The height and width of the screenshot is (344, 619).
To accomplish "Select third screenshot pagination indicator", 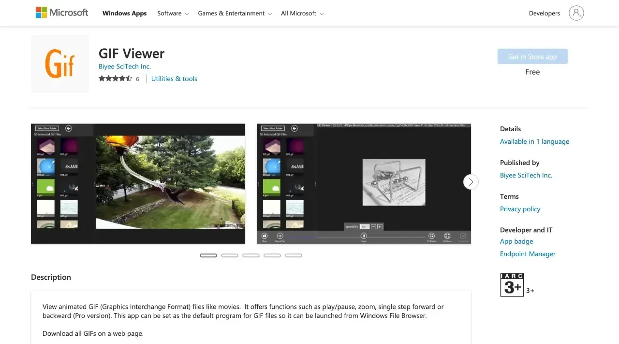I will pyautogui.click(x=251, y=255).
